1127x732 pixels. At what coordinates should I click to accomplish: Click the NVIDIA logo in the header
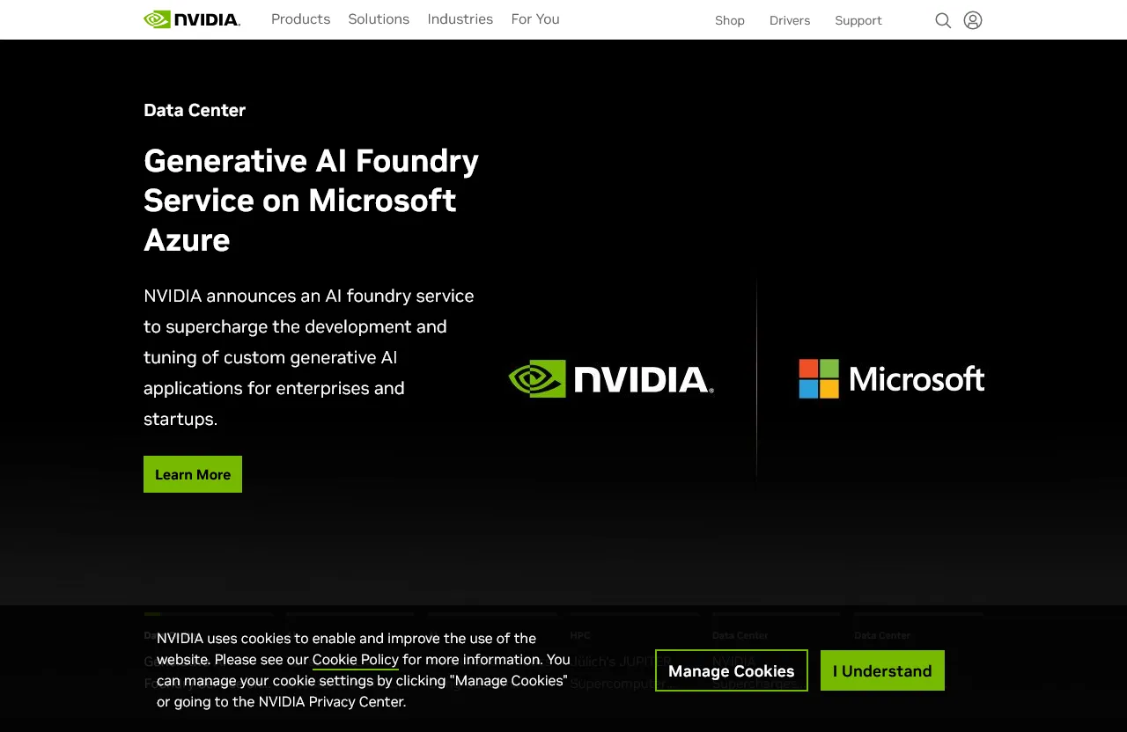[x=192, y=19]
